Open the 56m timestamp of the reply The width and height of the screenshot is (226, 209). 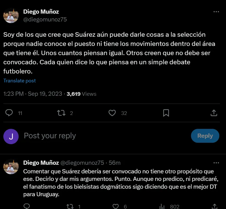(115, 163)
